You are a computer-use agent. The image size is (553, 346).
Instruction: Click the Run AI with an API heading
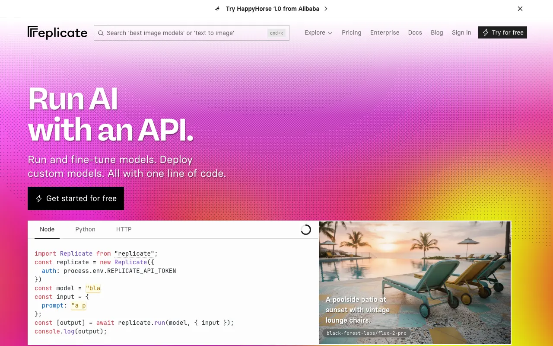(x=111, y=114)
